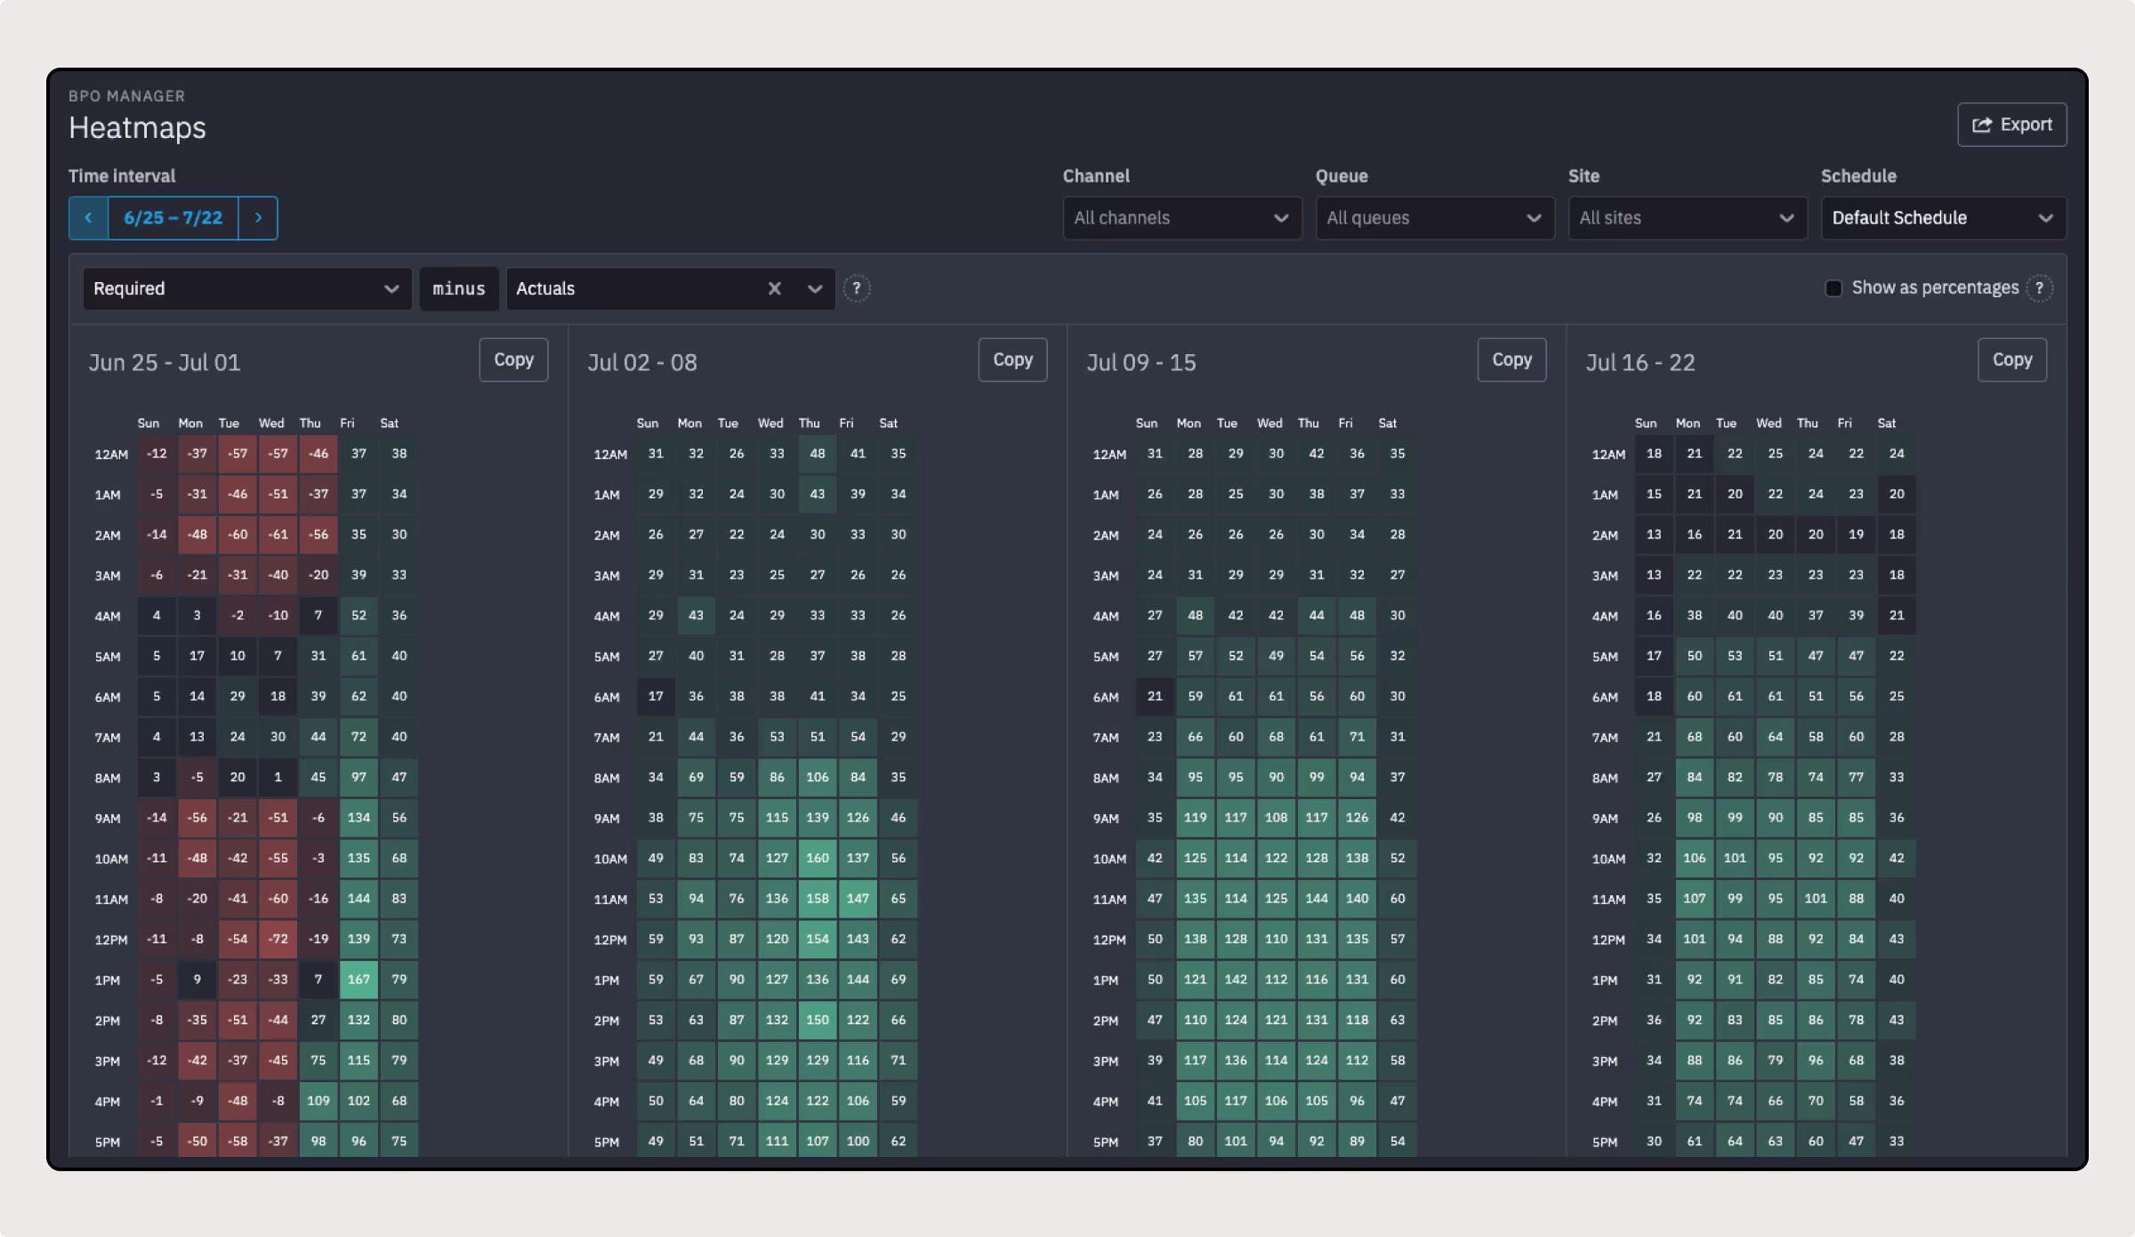Open the All sites dropdown
The height and width of the screenshot is (1237, 2135).
click(1687, 218)
